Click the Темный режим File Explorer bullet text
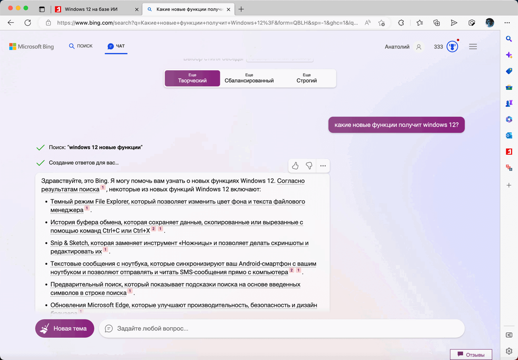 tap(178, 206)
